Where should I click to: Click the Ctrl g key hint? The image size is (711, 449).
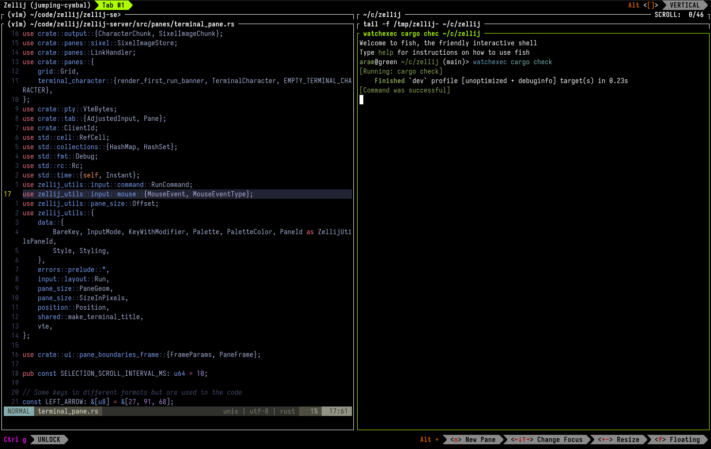coord(15,440)
